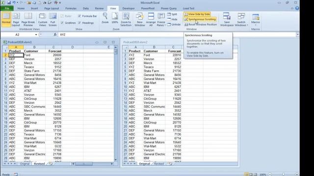This screenshot has height=176, width=314.
Task: Open the PowerPivot ribbon tab
Action: coord(148,8)
